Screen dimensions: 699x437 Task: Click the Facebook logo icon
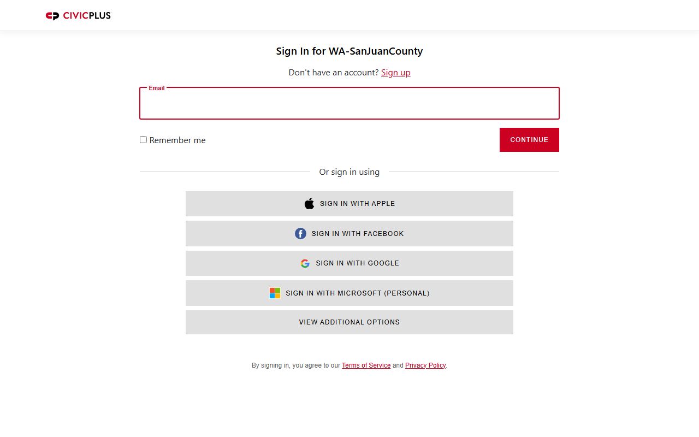tap(300, 234)
